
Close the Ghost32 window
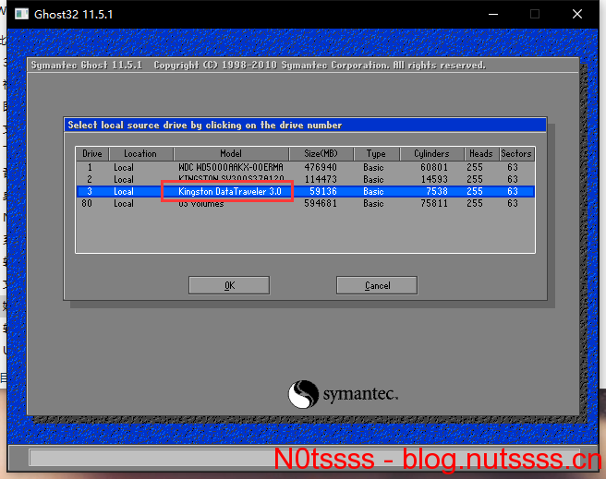tap(577, 14)
